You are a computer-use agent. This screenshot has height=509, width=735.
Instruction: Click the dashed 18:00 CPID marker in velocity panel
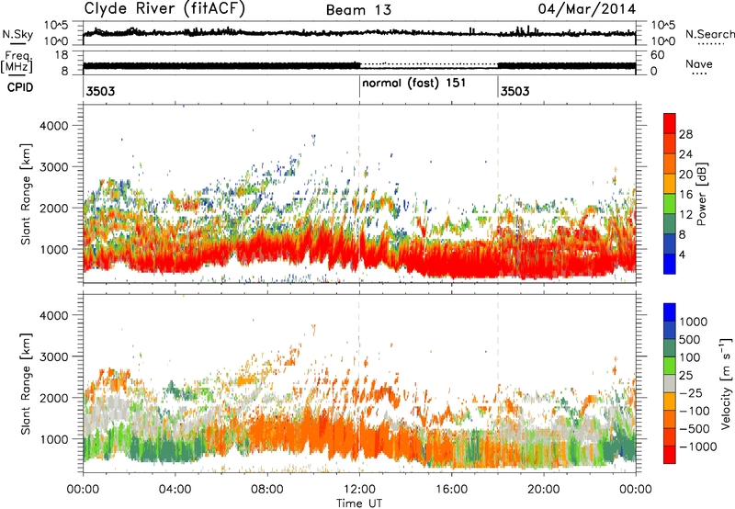[498, 383]
